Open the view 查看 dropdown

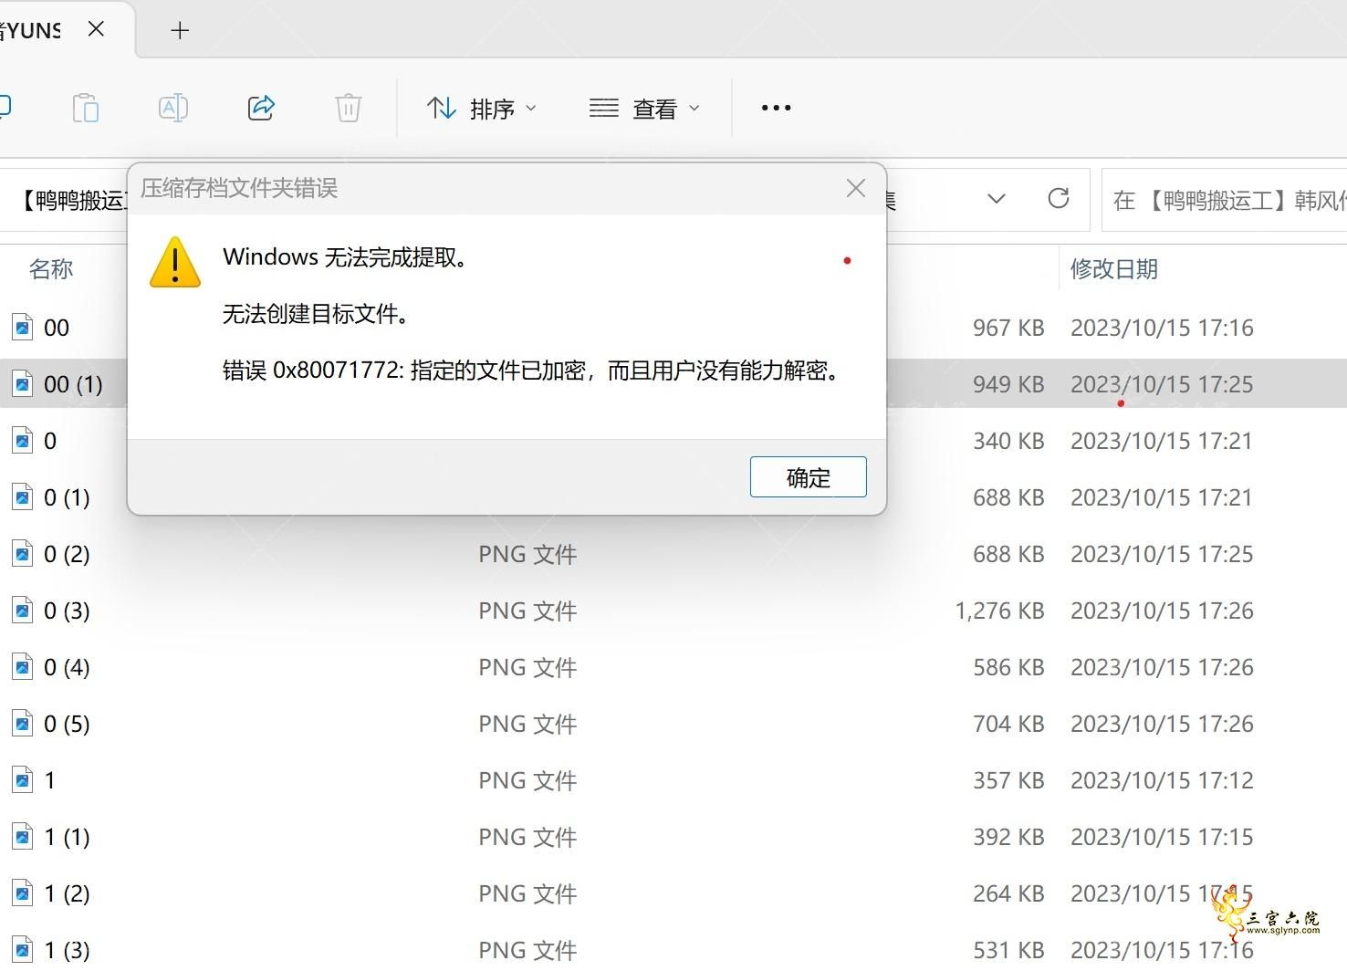tap(644, 109)
